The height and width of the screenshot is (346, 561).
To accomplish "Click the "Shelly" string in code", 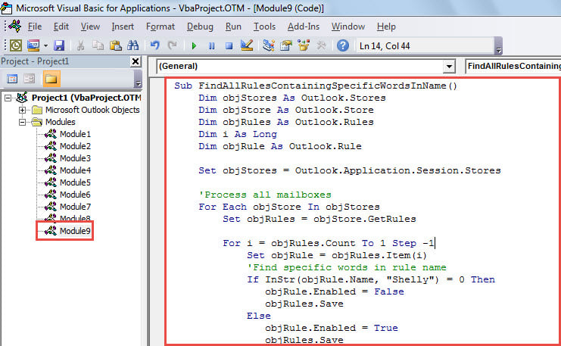I will pos(413,279).
